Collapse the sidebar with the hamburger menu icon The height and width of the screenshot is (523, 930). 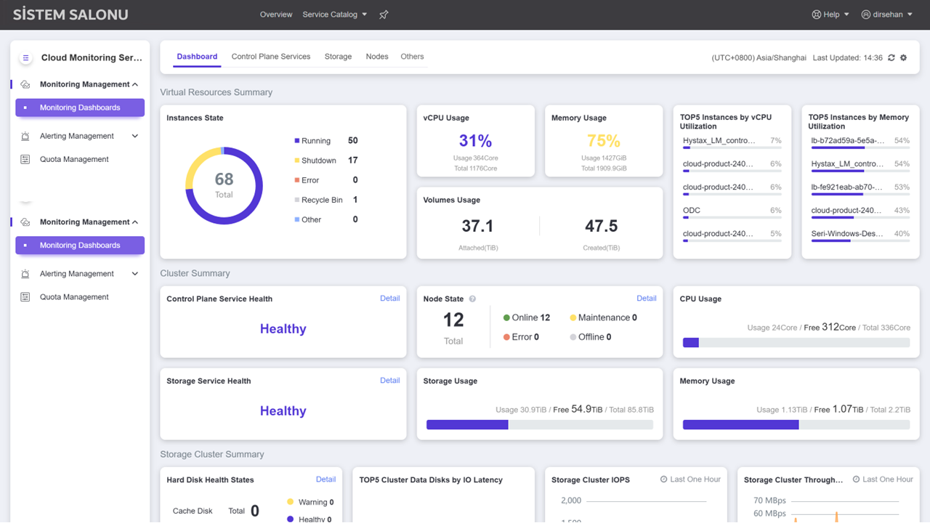tap(25, 58)
